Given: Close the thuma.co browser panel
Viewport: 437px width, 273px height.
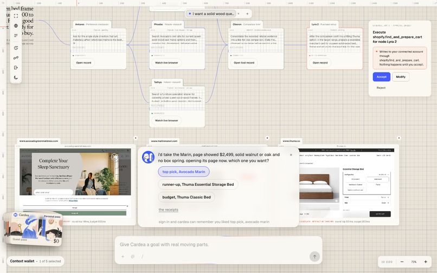Looking at the screenshot, I should tap(399, 138).
